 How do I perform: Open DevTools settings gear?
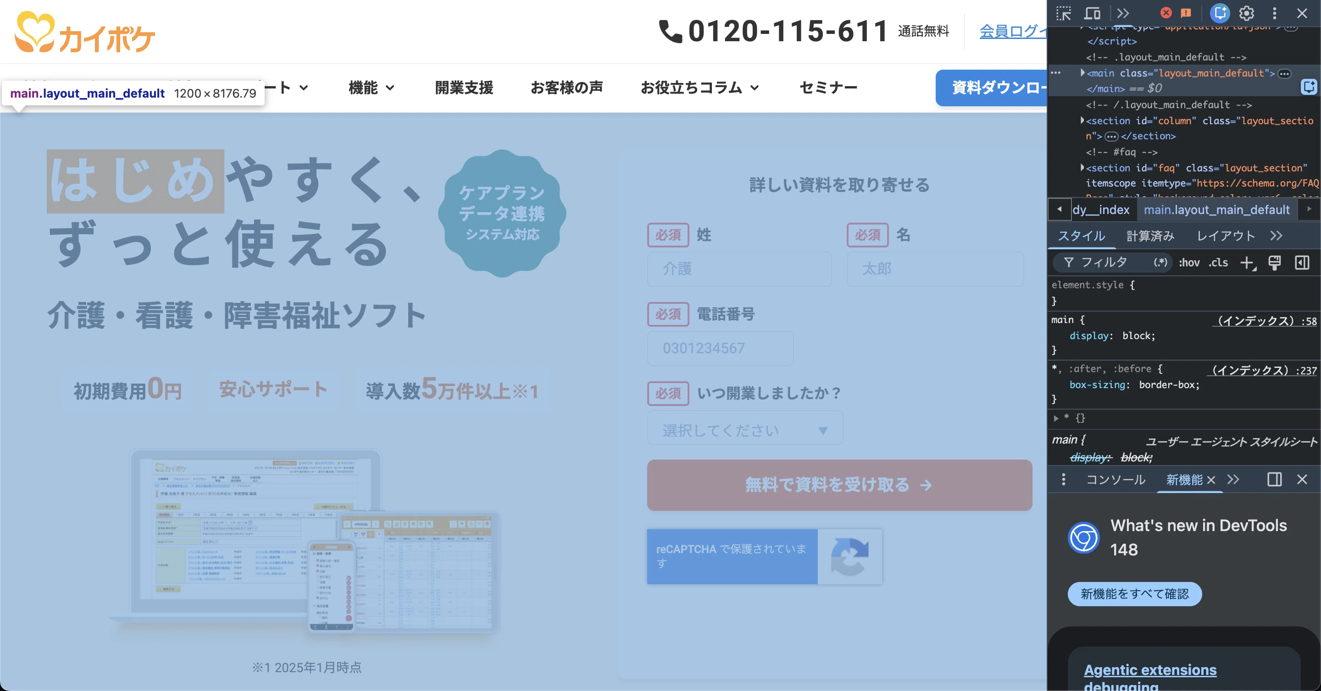point(1247,13)
